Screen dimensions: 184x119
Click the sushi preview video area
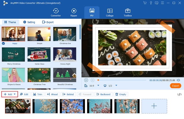coord(133,48)
